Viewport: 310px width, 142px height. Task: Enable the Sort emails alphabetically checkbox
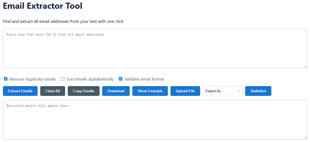click(x=63, y=79)
